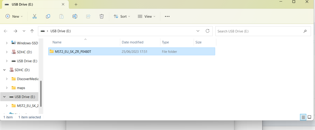The height and width of the screenshot is (130, 315).
Task: Open the See more ellipsis menu
Action: pyautogui.click(x=167, y=16)
